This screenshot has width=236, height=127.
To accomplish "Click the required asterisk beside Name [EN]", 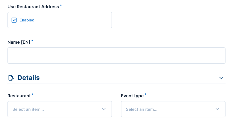I will pyautogui.click(x=32, y=41).
